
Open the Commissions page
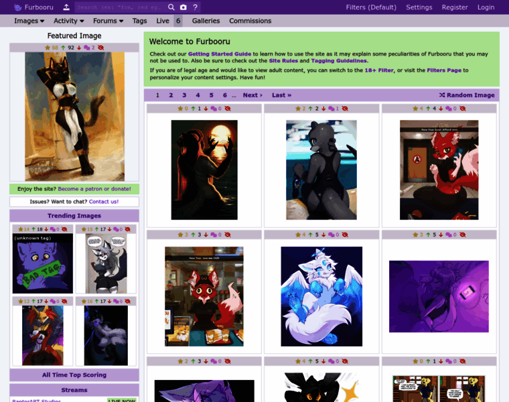click(x=250, y=21)
